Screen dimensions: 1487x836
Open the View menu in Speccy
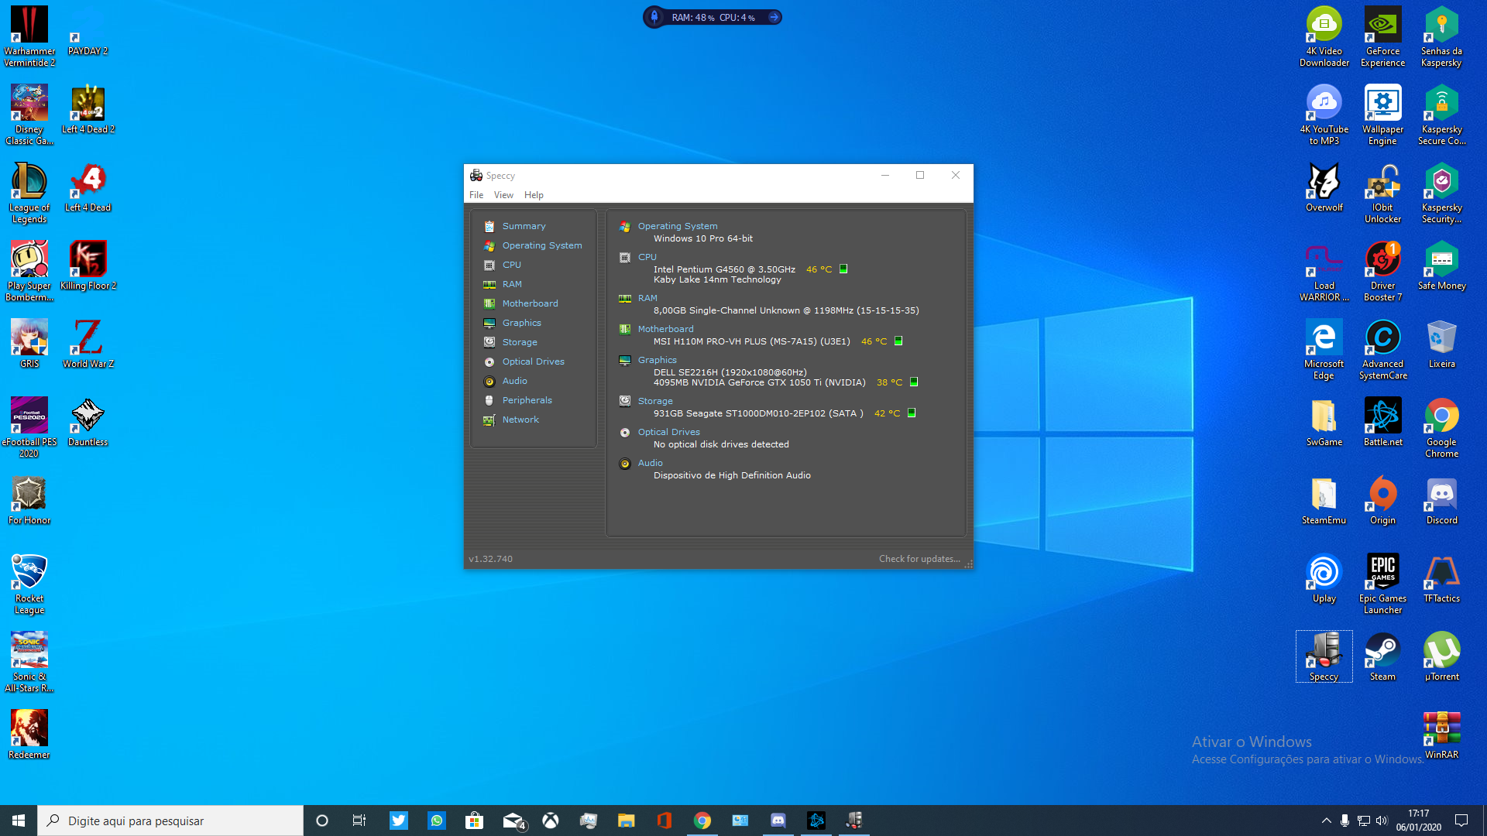point(503,195)
